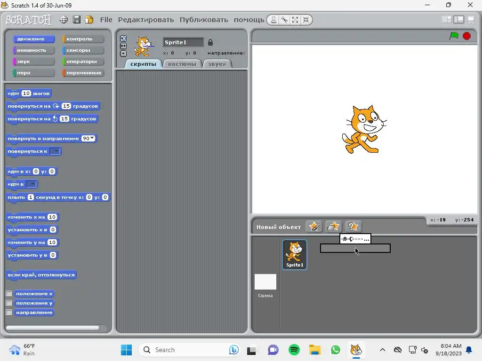Enable the направление stage monitor
This screenshot has width=482, height=361.
[x=9, y=312]
